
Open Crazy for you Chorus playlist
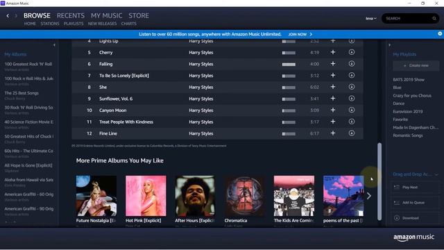point(412,96)
